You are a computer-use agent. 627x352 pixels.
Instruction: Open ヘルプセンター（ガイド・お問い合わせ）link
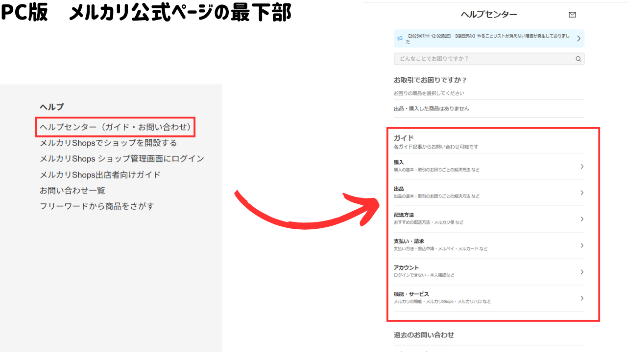pyautogui.click(x=116, y=127)
